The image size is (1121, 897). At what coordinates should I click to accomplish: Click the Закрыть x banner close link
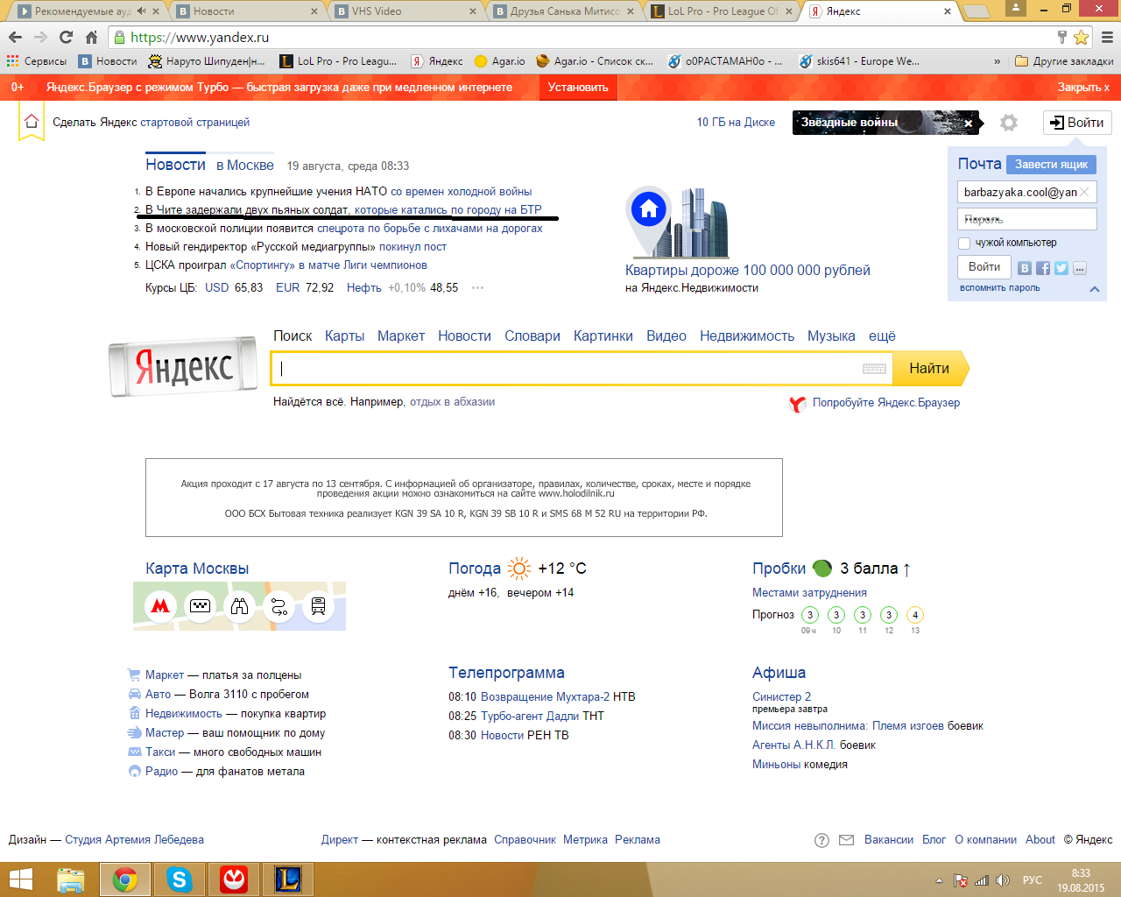pos(1083,88)
